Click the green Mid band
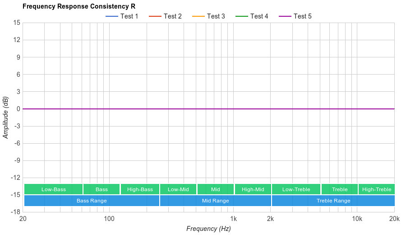406x235 pixels. point(215,189)
